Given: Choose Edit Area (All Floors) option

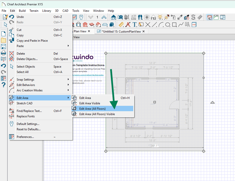Looking at the screenshot, I should 102,108.
